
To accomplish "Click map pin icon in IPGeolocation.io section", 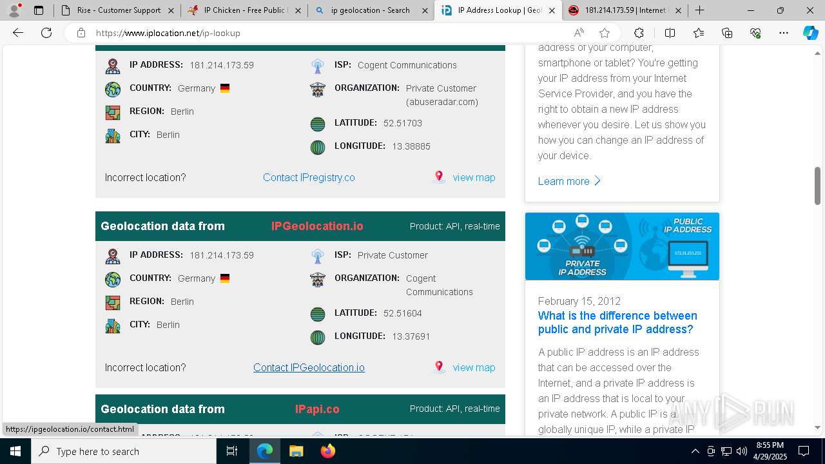I will (439, 367).
